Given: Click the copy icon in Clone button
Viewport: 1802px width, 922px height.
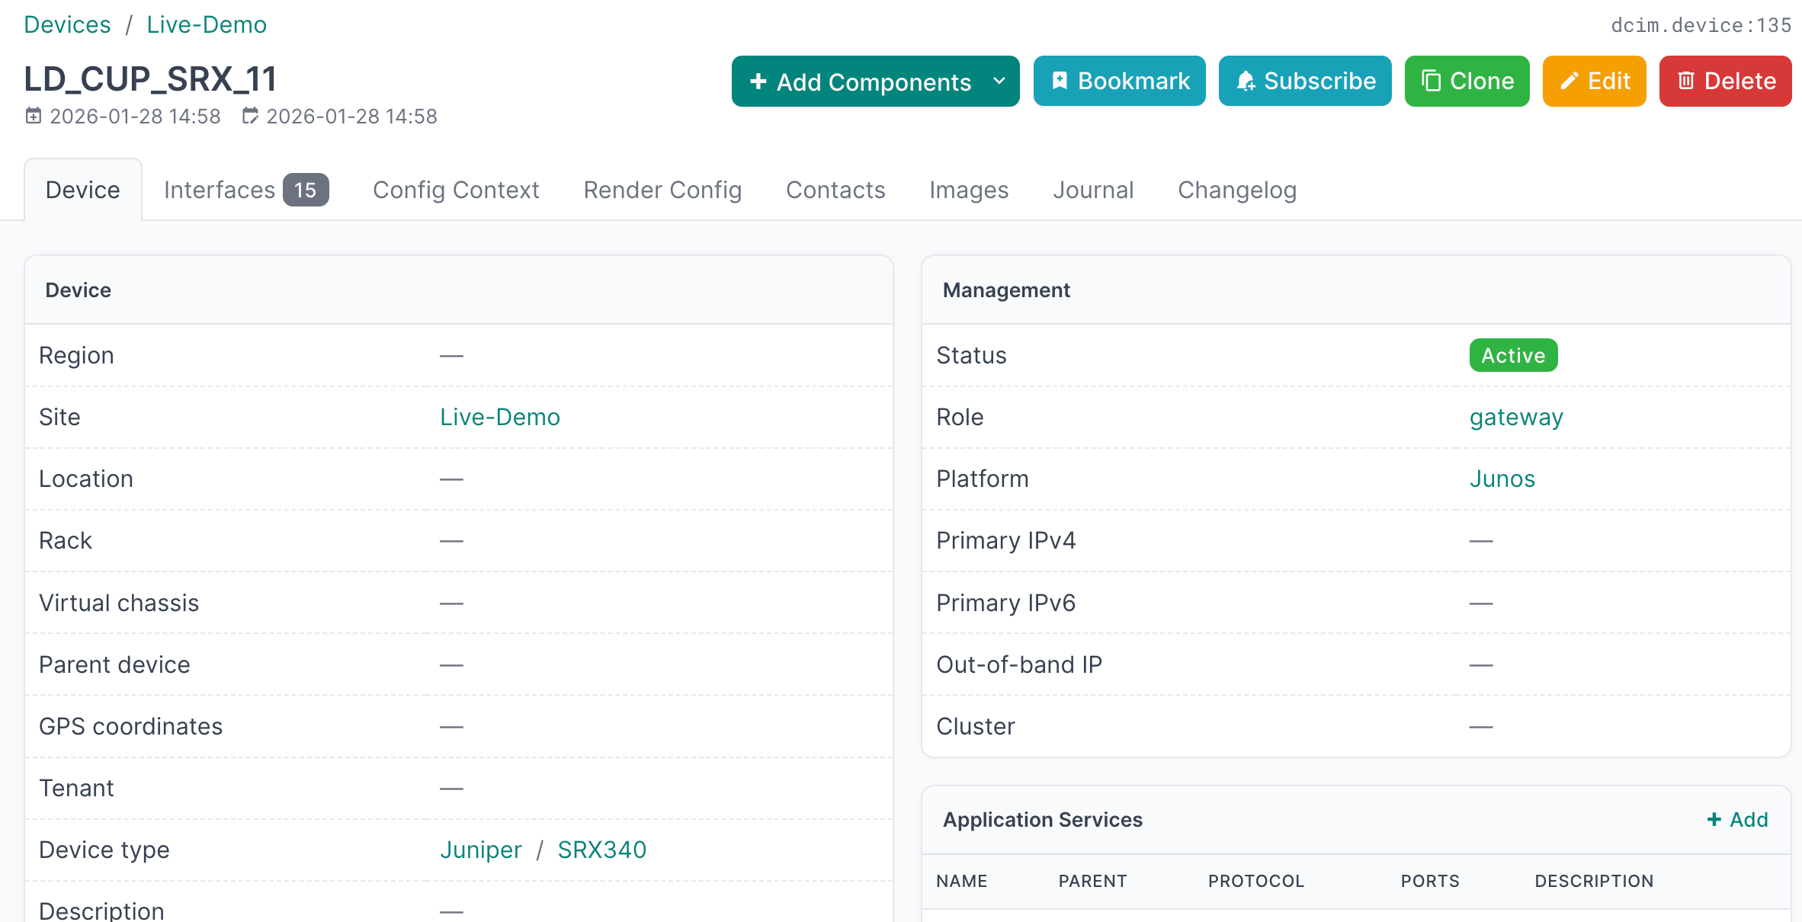Looking at the screenshot, I should (1432, 81).
